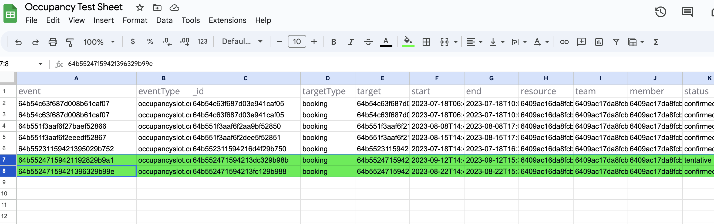
Task: Increase font size with plus button
Action: pyautogui.click(x=314, y=42)
